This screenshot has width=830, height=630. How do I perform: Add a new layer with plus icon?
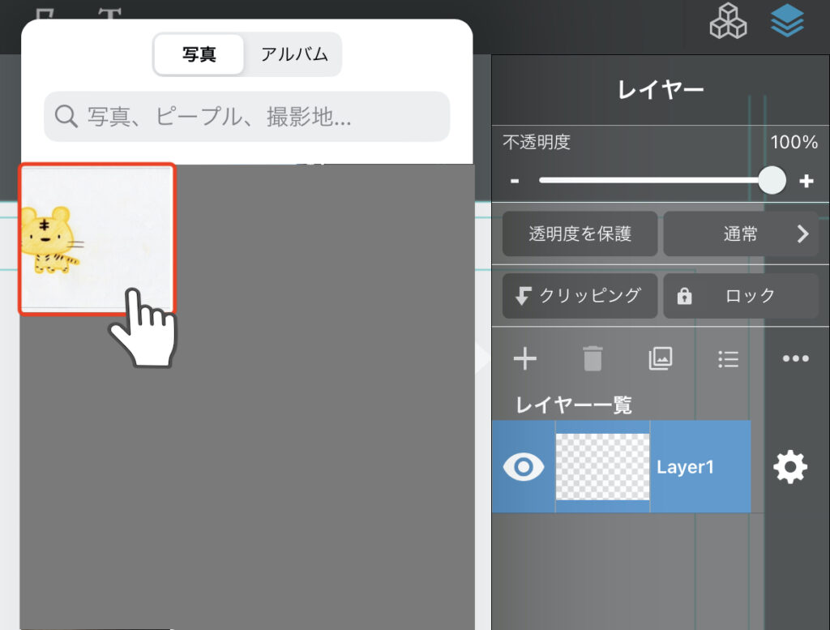click(x=525, y=358)
